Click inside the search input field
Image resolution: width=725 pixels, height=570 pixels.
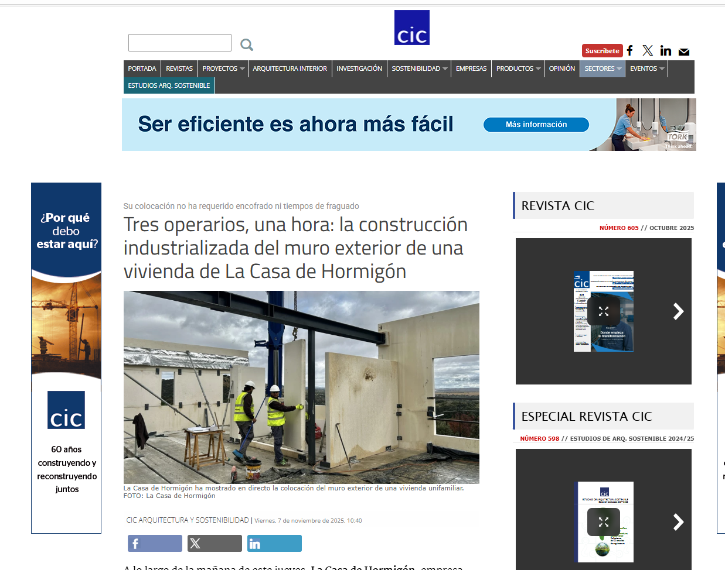click(x=179, y=42)
